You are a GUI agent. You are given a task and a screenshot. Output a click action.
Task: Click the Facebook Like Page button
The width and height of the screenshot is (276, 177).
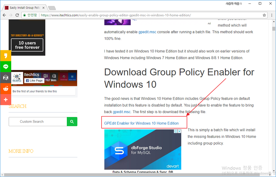click(34, 80)
